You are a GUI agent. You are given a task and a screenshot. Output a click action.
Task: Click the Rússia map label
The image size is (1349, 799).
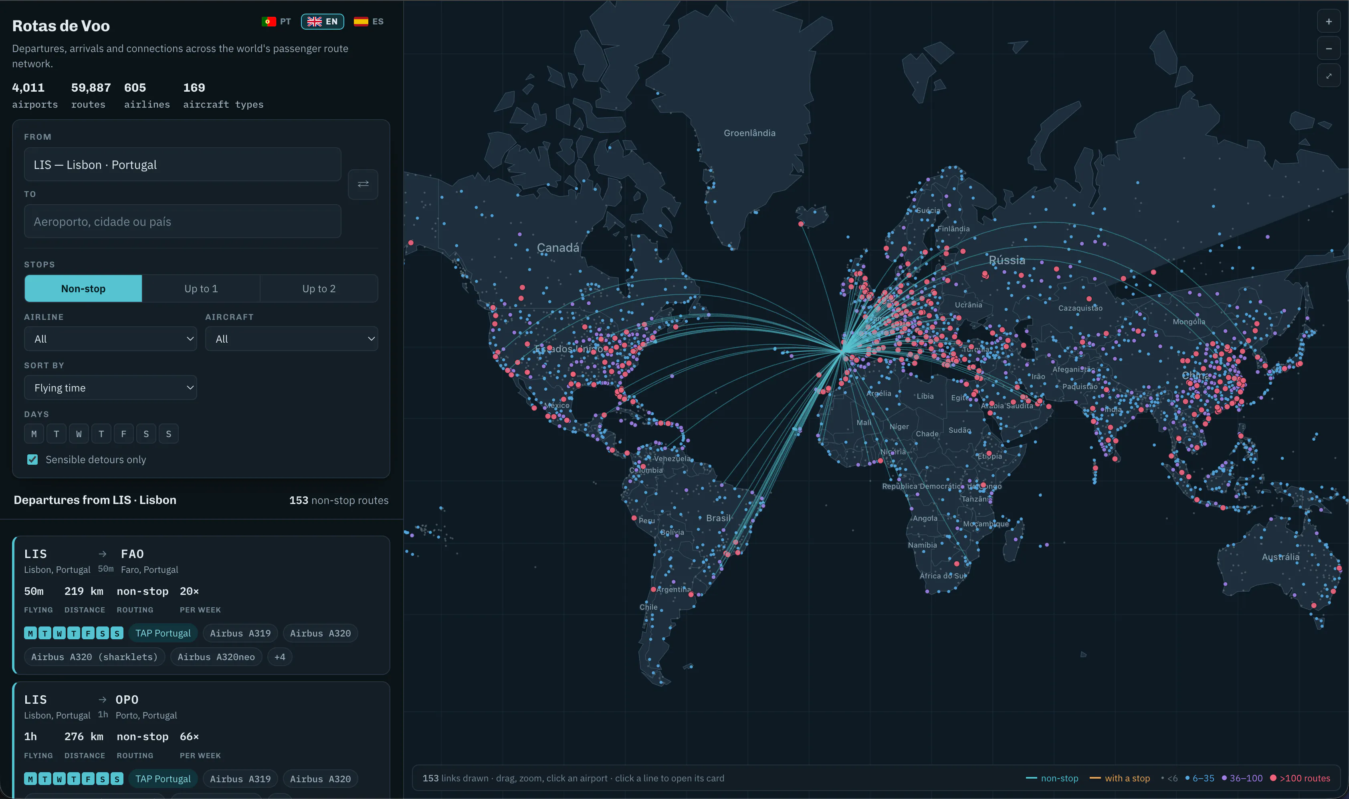[x=1007, y=260]
